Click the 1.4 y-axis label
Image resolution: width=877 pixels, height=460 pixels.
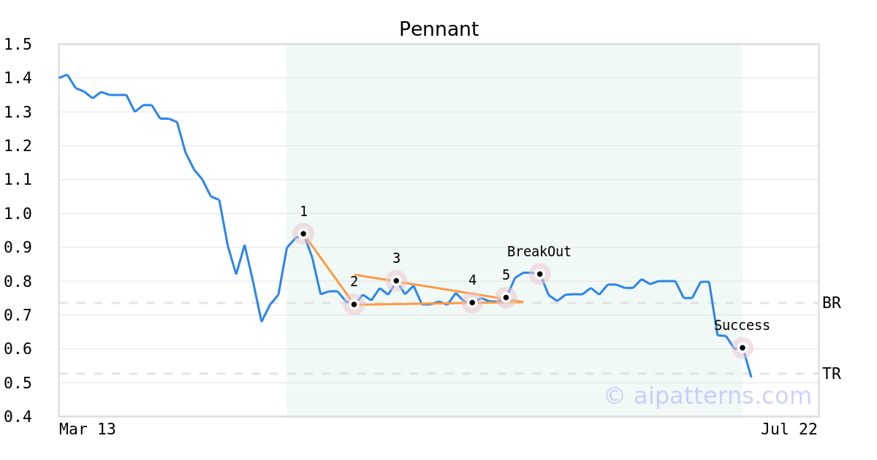point(18,78)
